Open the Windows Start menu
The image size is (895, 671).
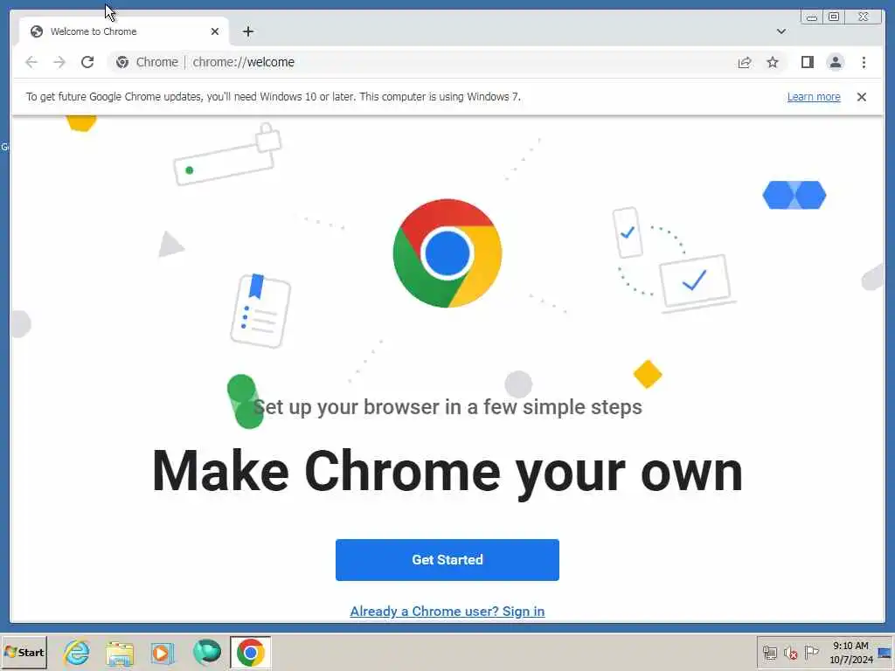click(x=24, y=652)
